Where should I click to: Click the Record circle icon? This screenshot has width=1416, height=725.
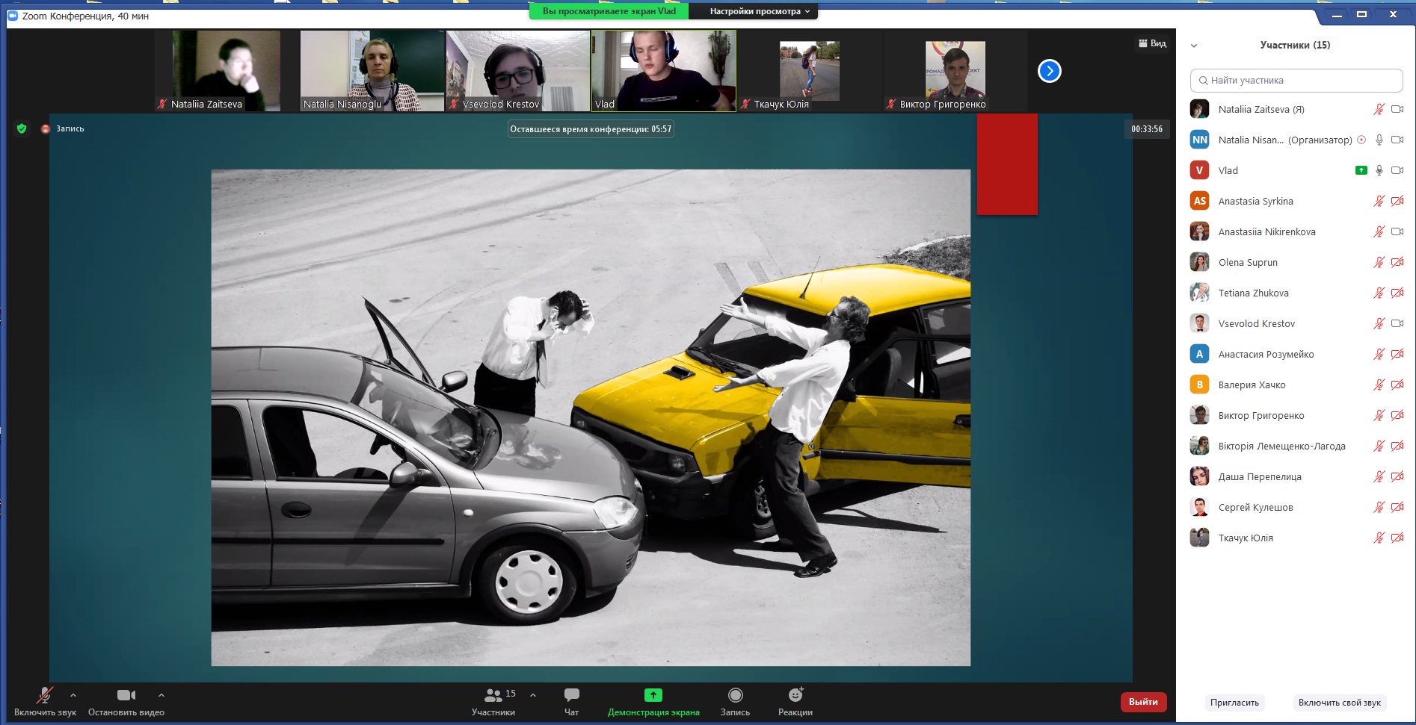point(735,695)
